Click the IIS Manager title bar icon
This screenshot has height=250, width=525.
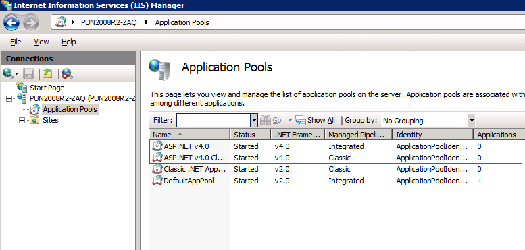coord(6,5)
